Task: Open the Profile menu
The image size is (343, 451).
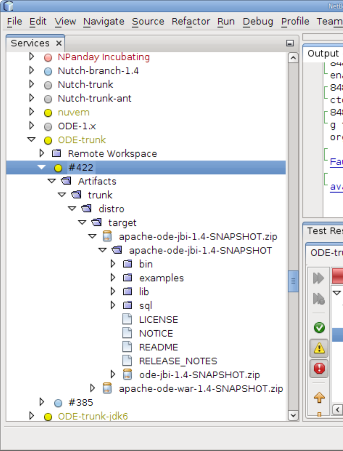Action: pyautogui.click(x=295, y=21)
